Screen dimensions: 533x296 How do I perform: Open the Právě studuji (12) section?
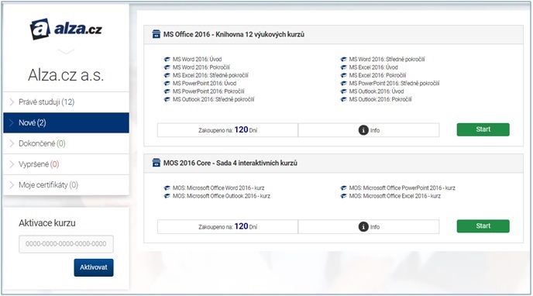point(66,102)
